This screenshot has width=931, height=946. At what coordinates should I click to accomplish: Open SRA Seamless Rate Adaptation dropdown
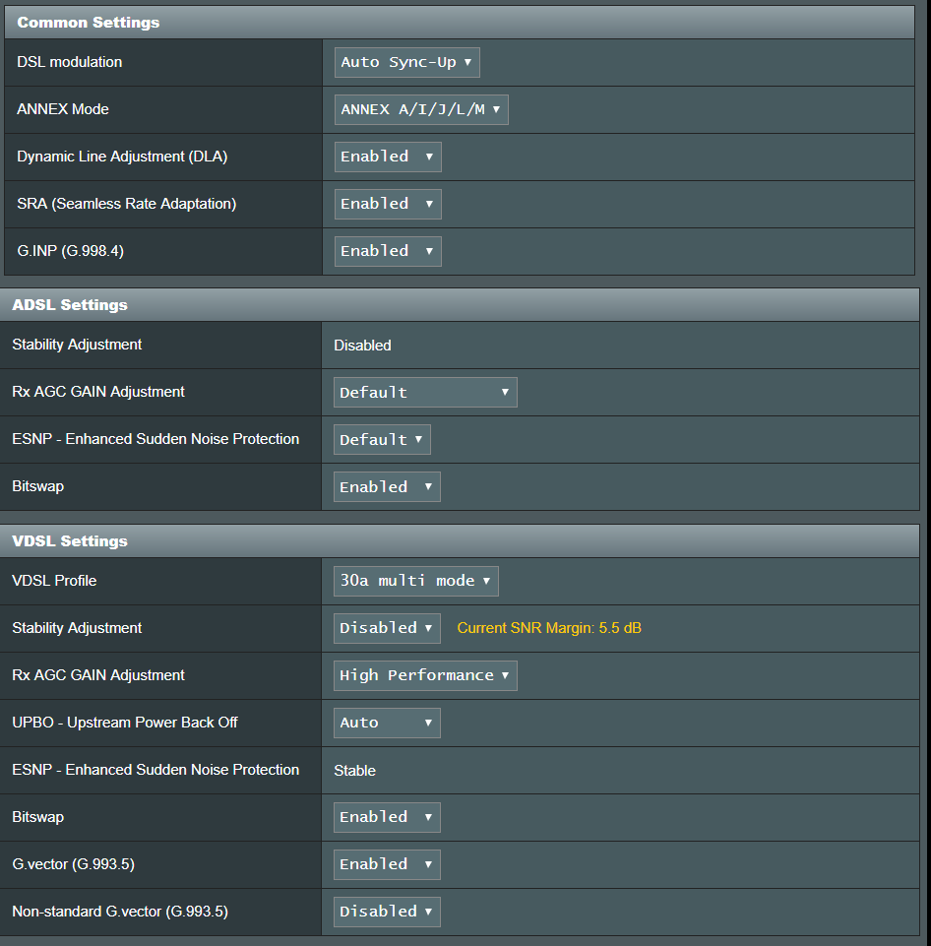click(x=388, y=204)
